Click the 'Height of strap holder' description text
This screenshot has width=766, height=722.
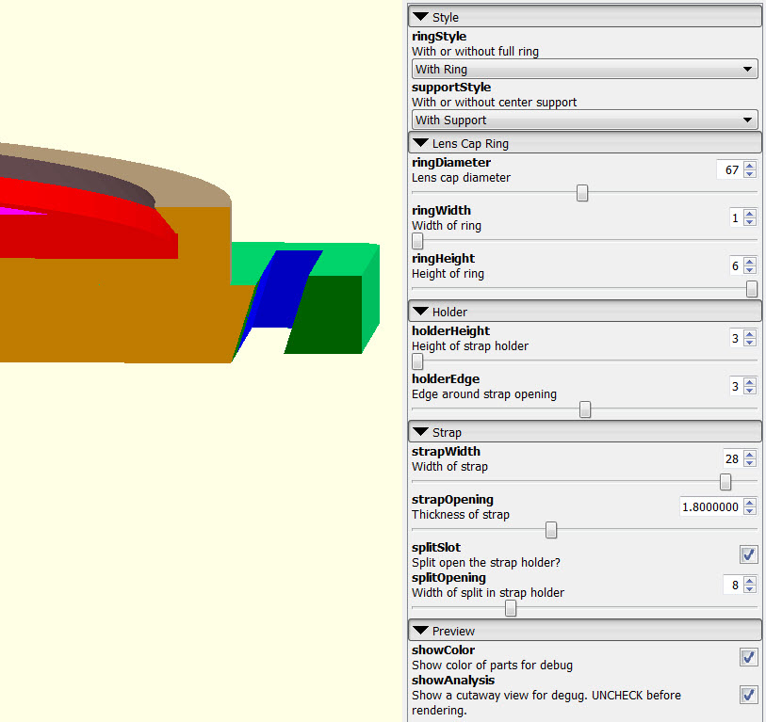click(470, 346)
